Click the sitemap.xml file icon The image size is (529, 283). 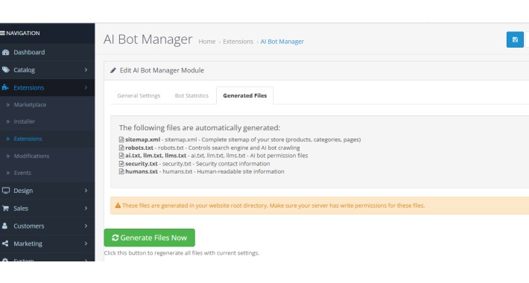pyautogui.click(x=121, y=140)
